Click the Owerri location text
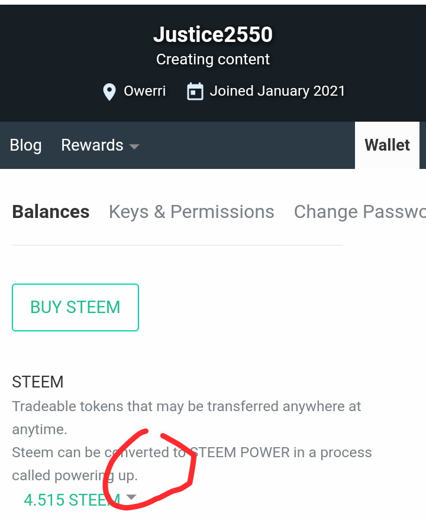The image size is (426, 521). (144, 92)
